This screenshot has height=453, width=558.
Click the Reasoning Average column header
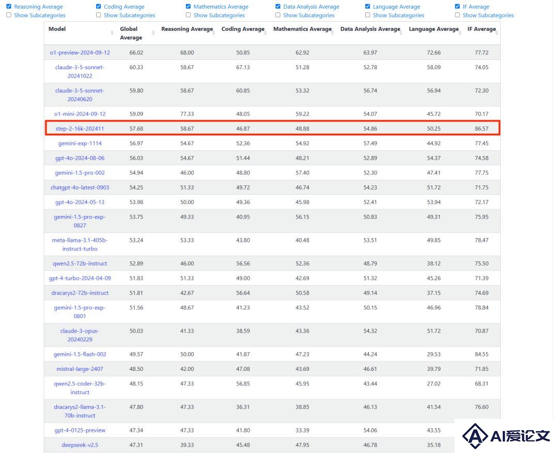point(187,29)
